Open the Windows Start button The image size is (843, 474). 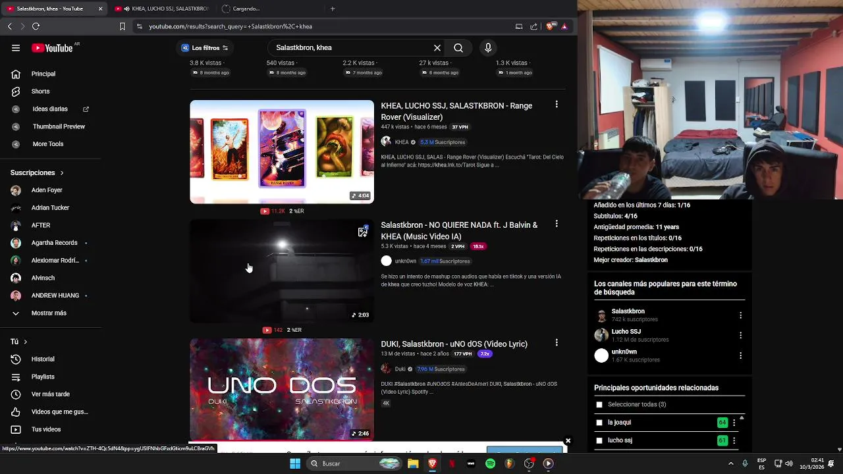(x=295, y=463)
